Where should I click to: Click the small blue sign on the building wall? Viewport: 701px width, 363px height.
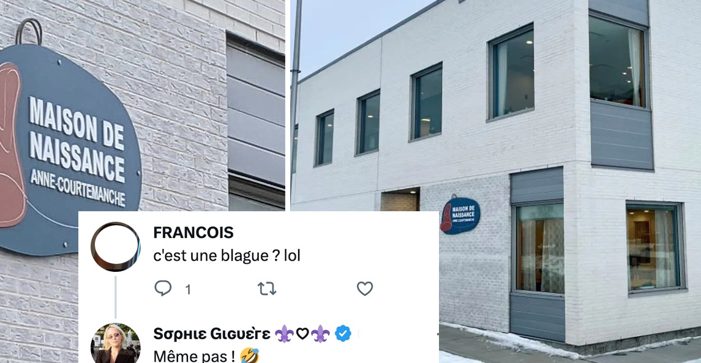pyautogui.click(x=460, y=215)
